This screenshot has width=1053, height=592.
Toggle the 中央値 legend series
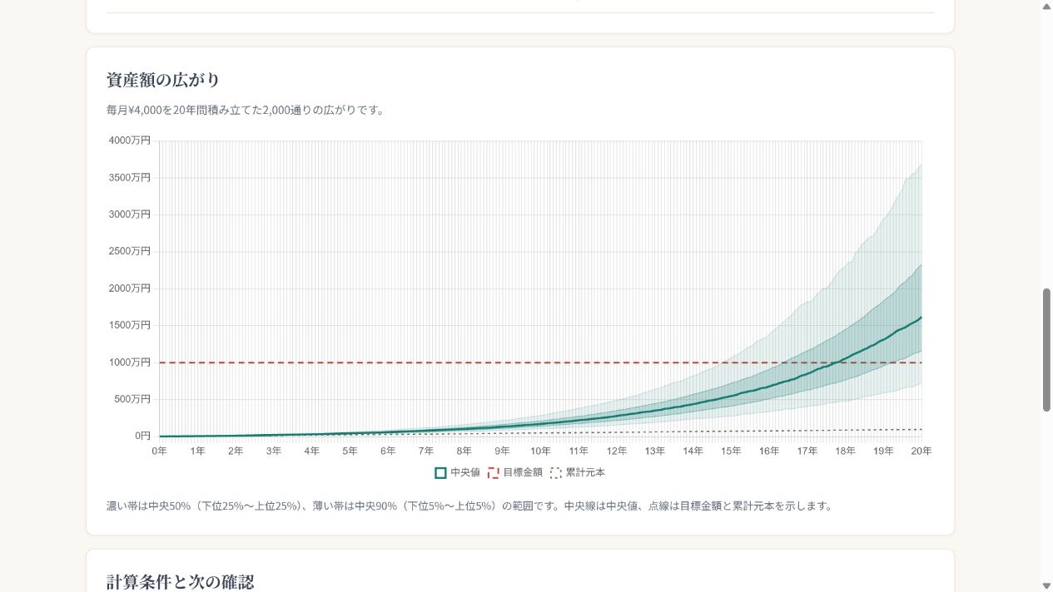click(457, 472)
